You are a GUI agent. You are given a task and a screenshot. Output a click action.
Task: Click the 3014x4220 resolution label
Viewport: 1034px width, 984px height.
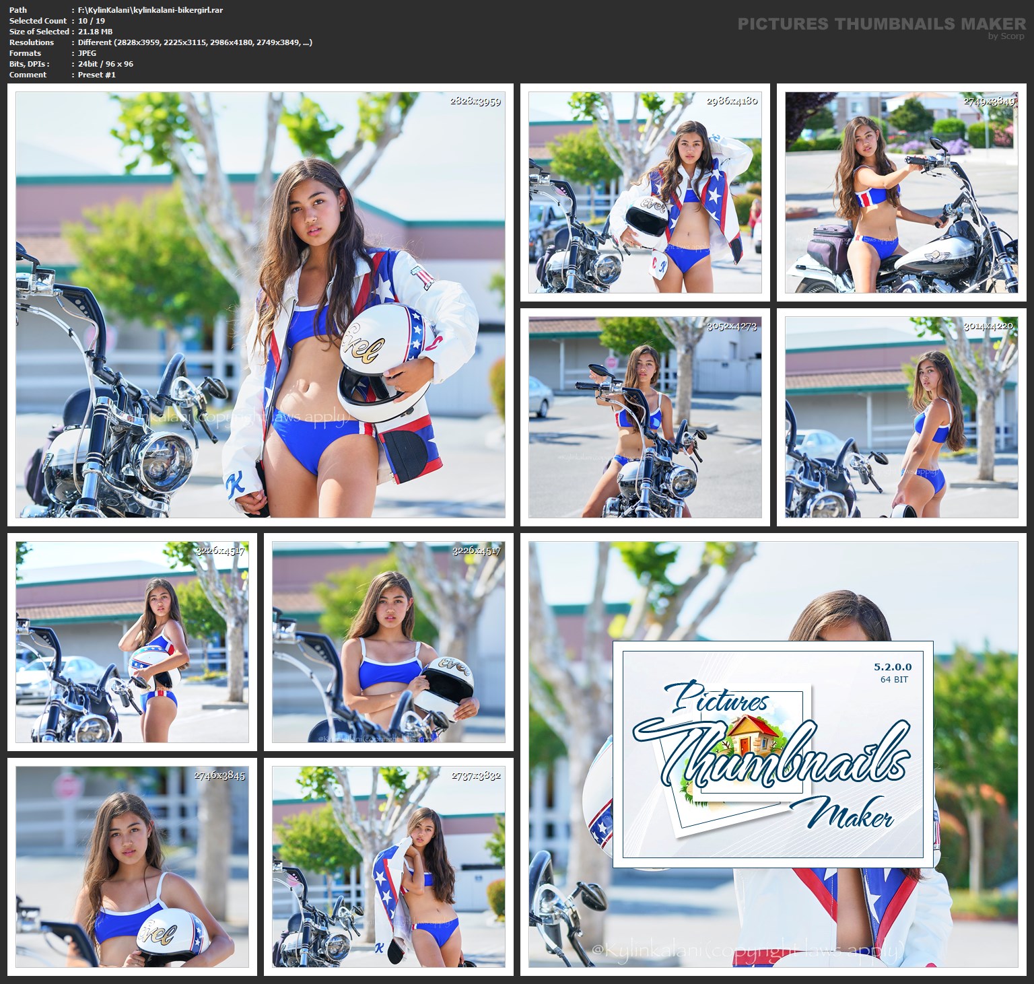click(988, 326)
